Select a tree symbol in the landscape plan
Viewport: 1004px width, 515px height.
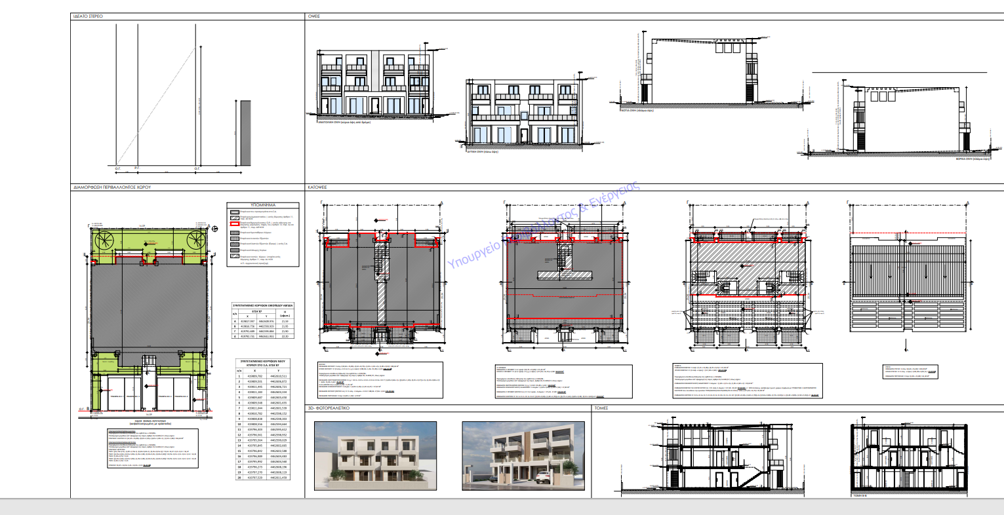pos(104,240)
